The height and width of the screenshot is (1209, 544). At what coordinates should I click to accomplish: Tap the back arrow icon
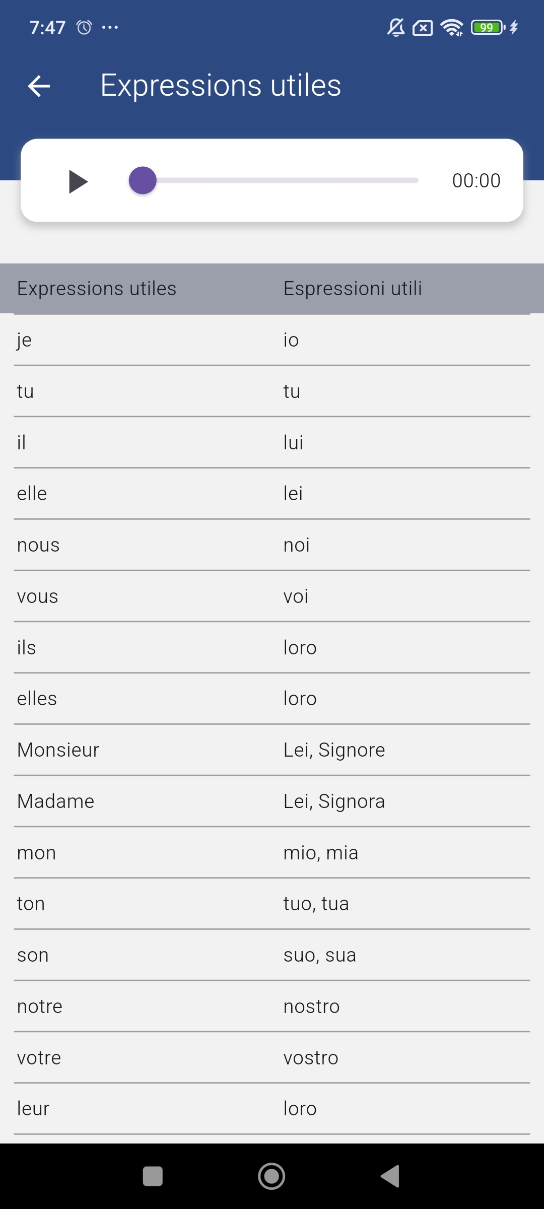click(x=39, y=86)
